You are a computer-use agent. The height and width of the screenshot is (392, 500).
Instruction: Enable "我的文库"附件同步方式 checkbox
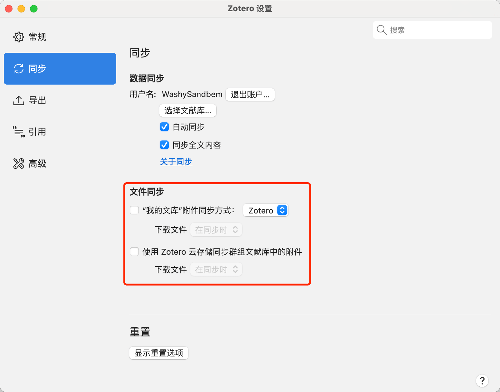(134, 210)
